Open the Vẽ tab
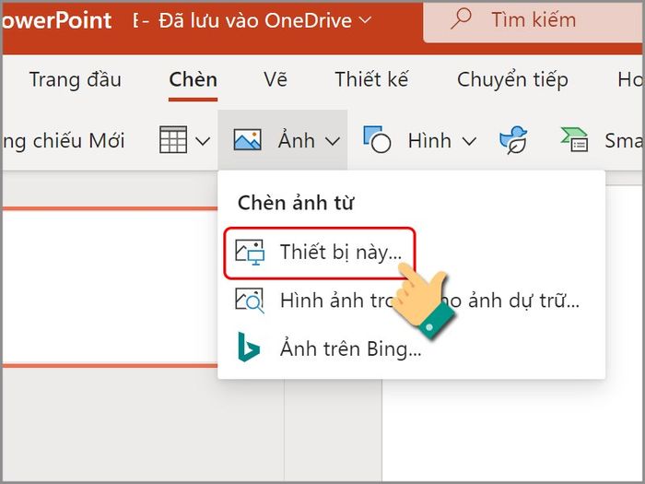645x484 pixels. (x=276, y=80)
